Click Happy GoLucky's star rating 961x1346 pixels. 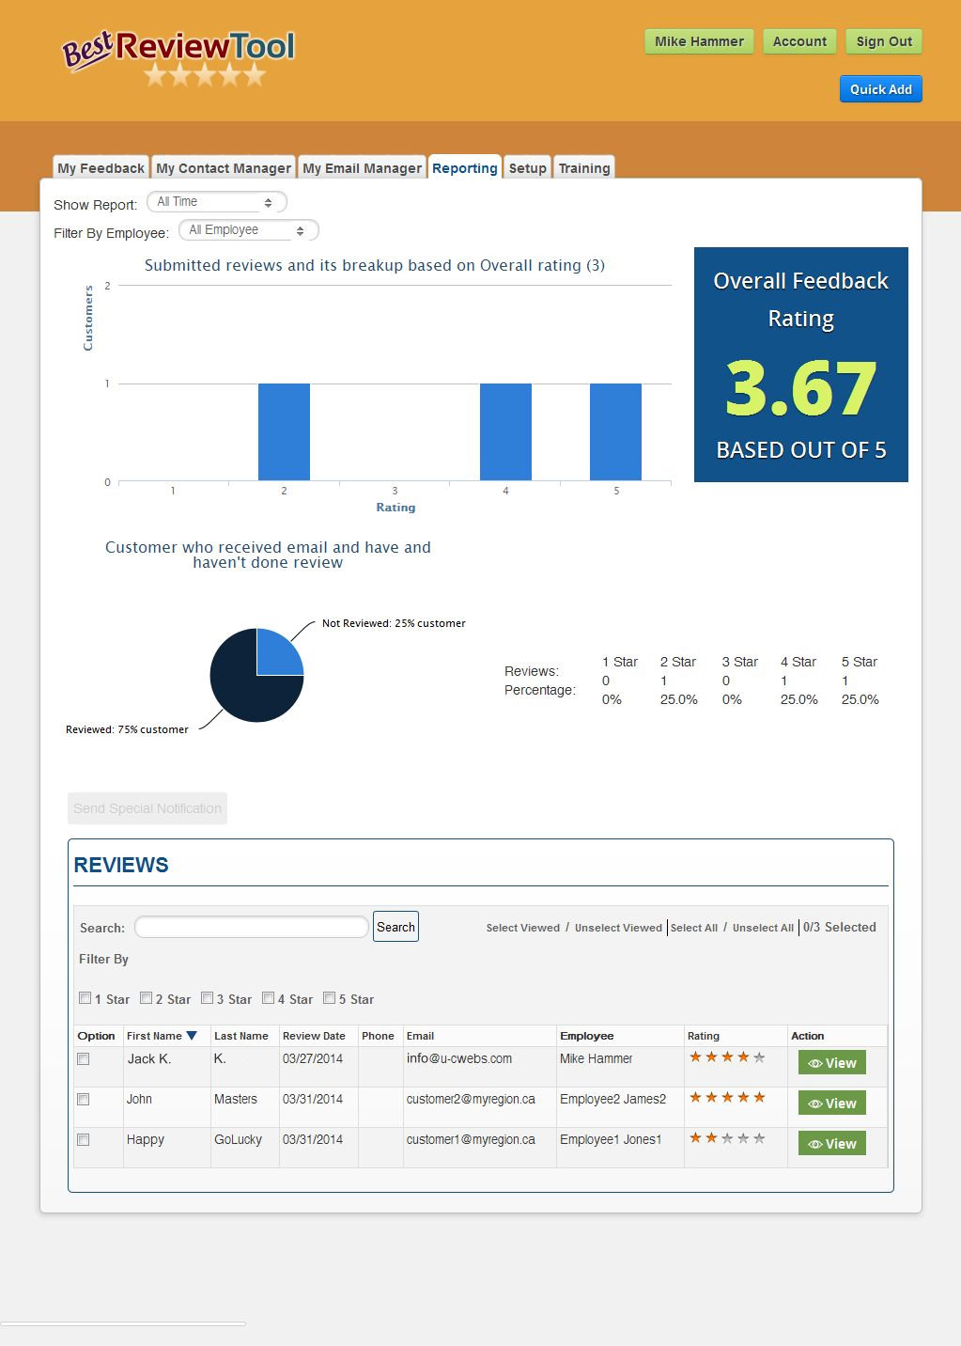[727, 1138]
